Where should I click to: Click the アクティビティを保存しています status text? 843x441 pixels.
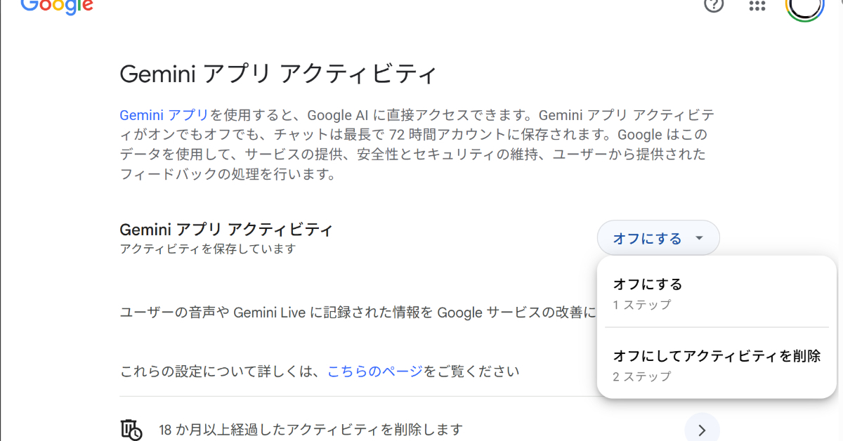coord(208,249)
